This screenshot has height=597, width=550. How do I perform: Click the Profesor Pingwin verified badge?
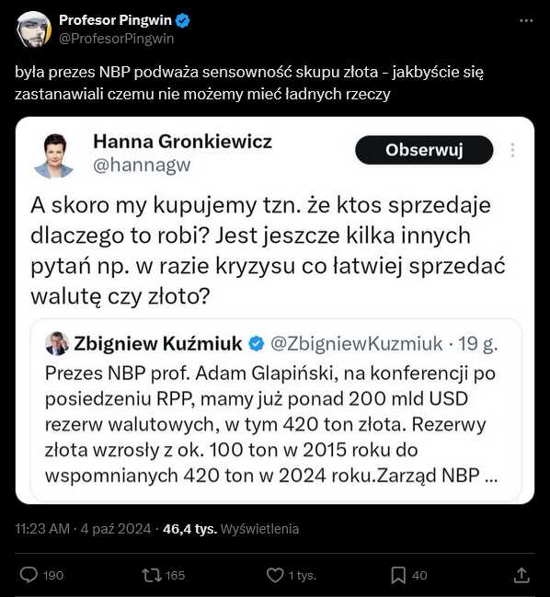[183, 20]
